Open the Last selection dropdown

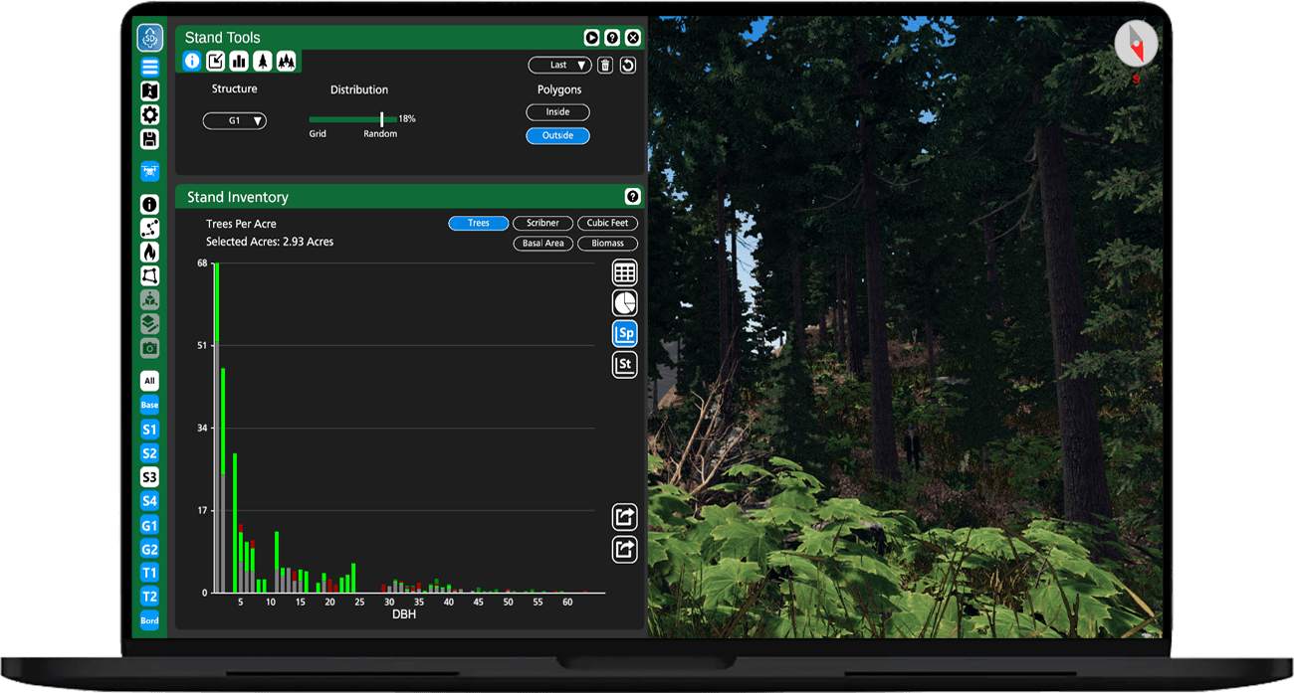point(559,65)
